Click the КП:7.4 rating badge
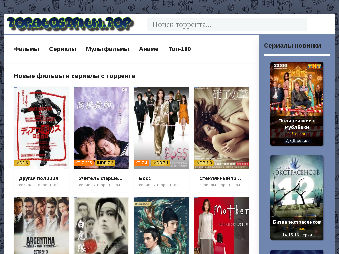This screenshot has width=339, height=254. pyautogui.click(x=141, y=163)
